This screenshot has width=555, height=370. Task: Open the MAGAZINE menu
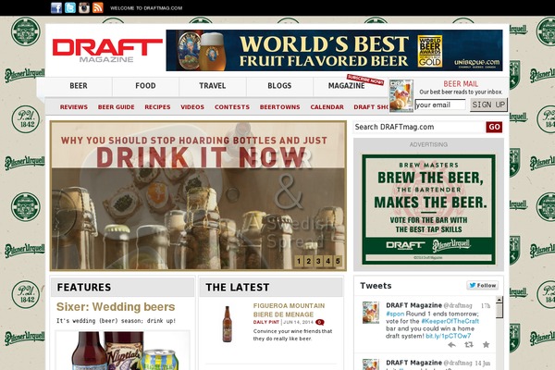(346, 86)
